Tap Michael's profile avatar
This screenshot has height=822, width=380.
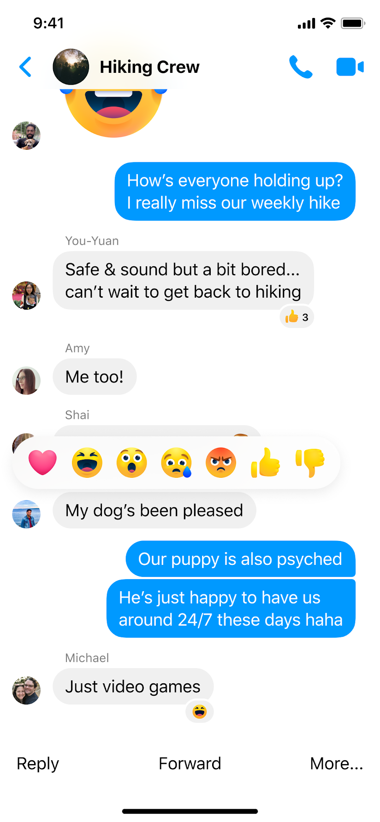(26, 690)
